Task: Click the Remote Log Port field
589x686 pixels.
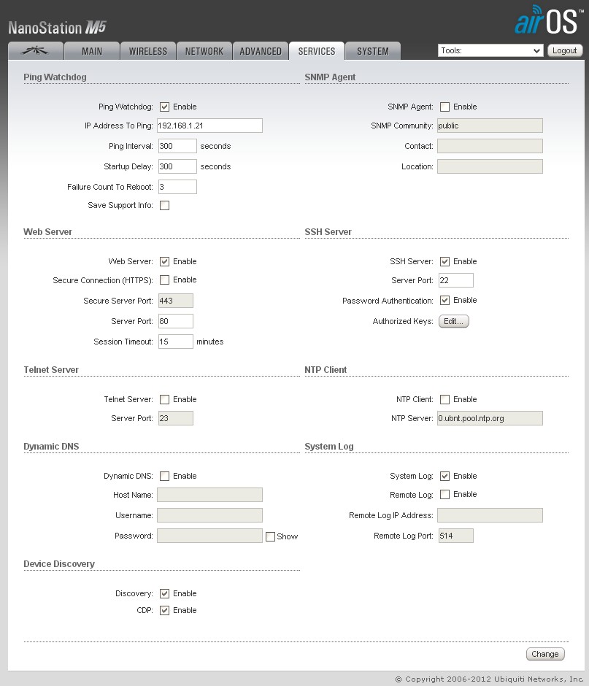Action: (455, 536)
